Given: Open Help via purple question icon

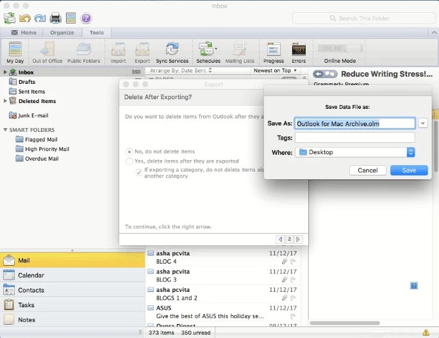Looking at the screenshot, I should click(86, 19).
